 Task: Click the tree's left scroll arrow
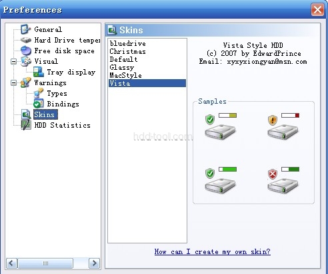(11, 263)
